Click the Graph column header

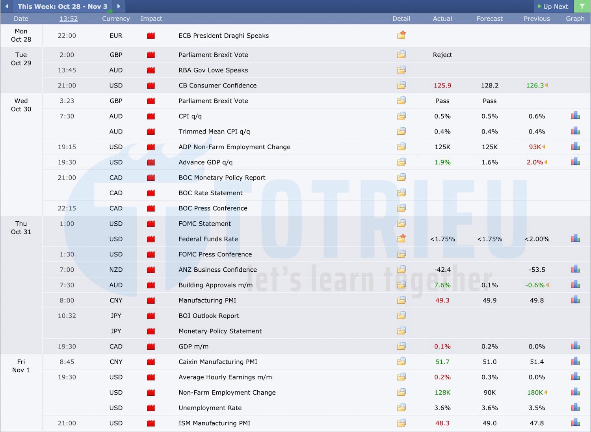pos(575,19)
